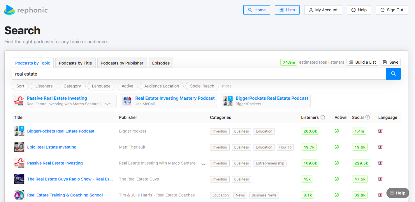This screenshot has height=202, width=415.
Task: Expand the Language filter options
Action: coord(101,86)
